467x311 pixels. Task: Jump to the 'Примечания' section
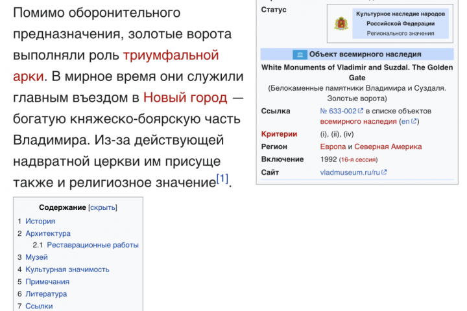pos(47,282)
